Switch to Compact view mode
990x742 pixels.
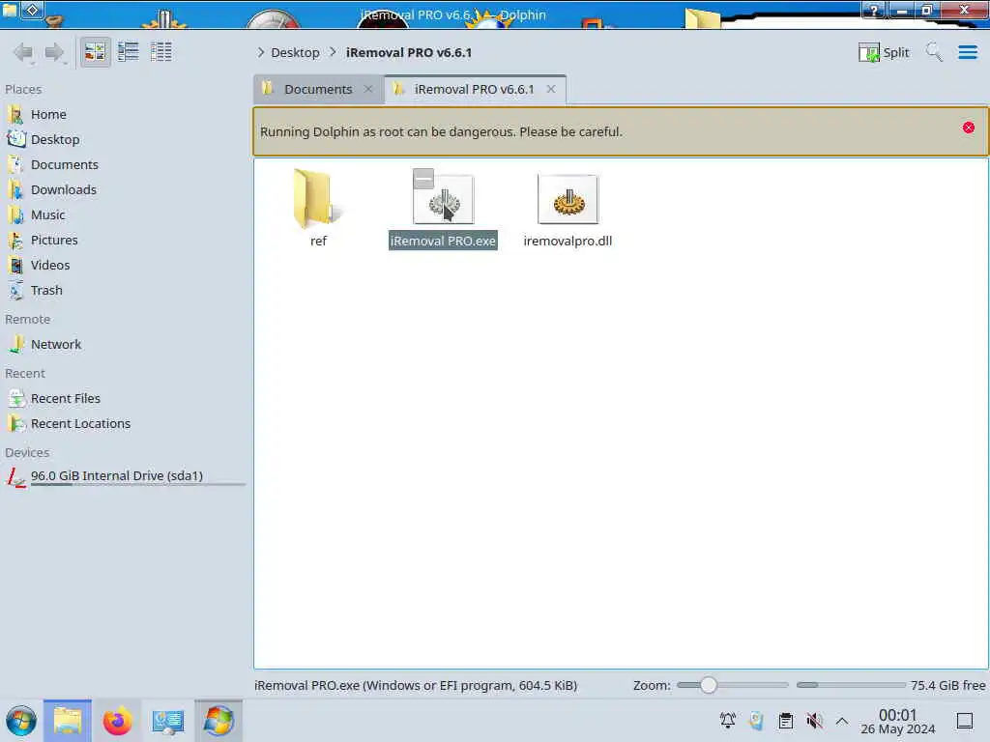129,52
